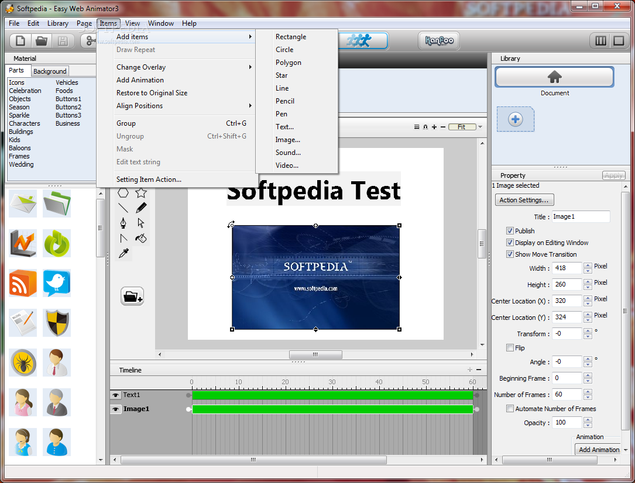The width and height of the screenshot is (635, 483).
Task: Zoom out with the minus icon above canvas
Action: pyautogui.click(x=443, y=127)
